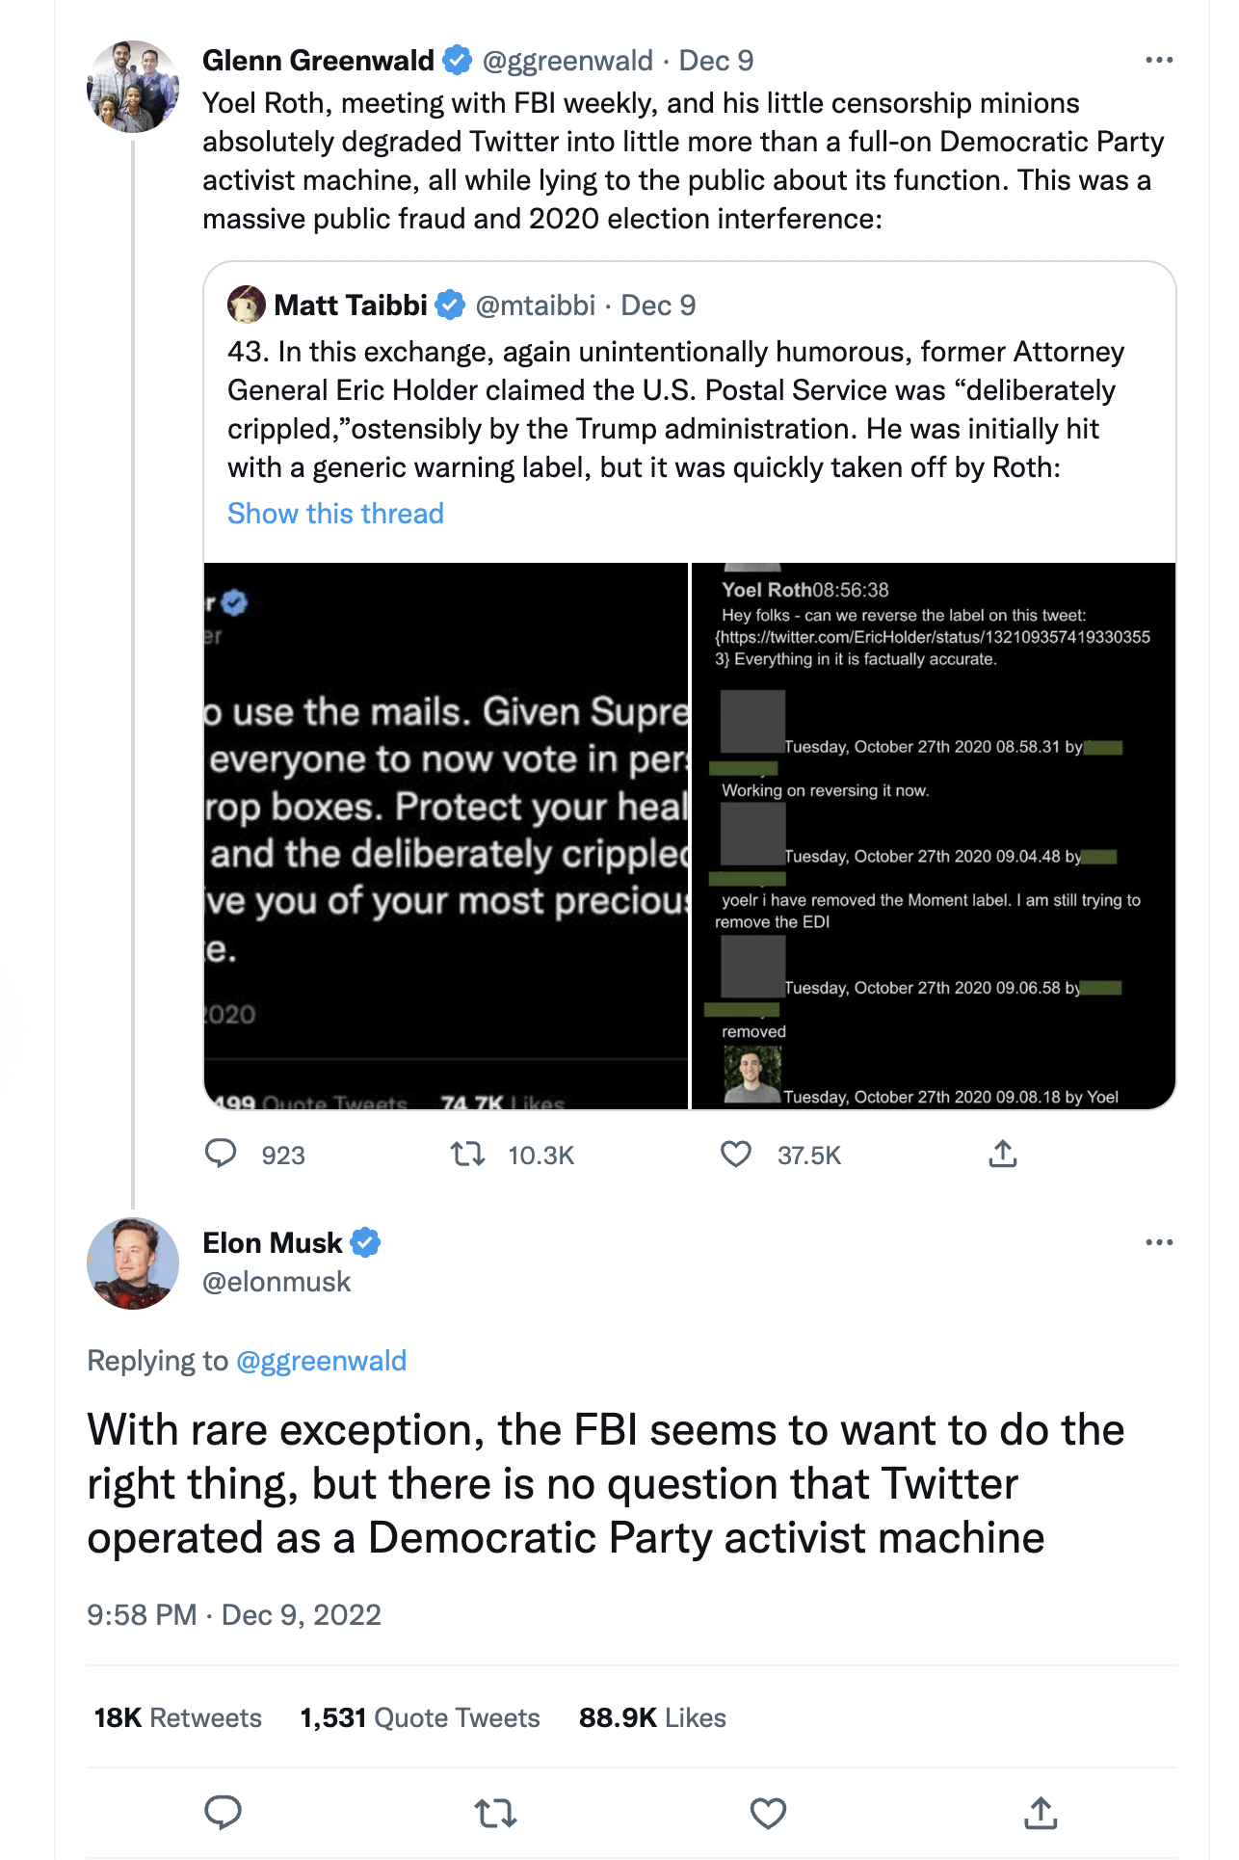Open the Eric Holder tweet screenshot image

click(x=446, y=836)
